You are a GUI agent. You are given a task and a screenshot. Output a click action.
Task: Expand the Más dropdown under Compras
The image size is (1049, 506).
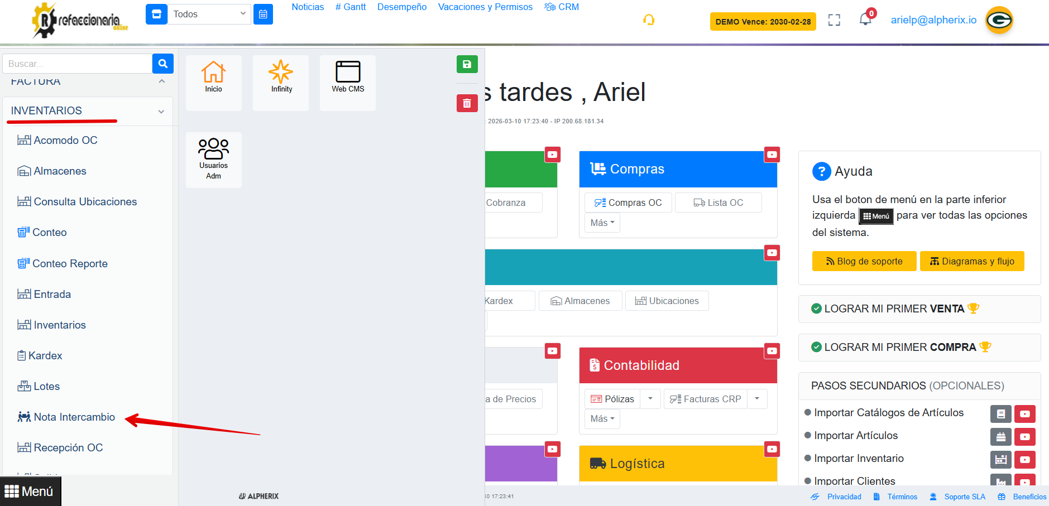pyautogui.click(x=602, y=223)
